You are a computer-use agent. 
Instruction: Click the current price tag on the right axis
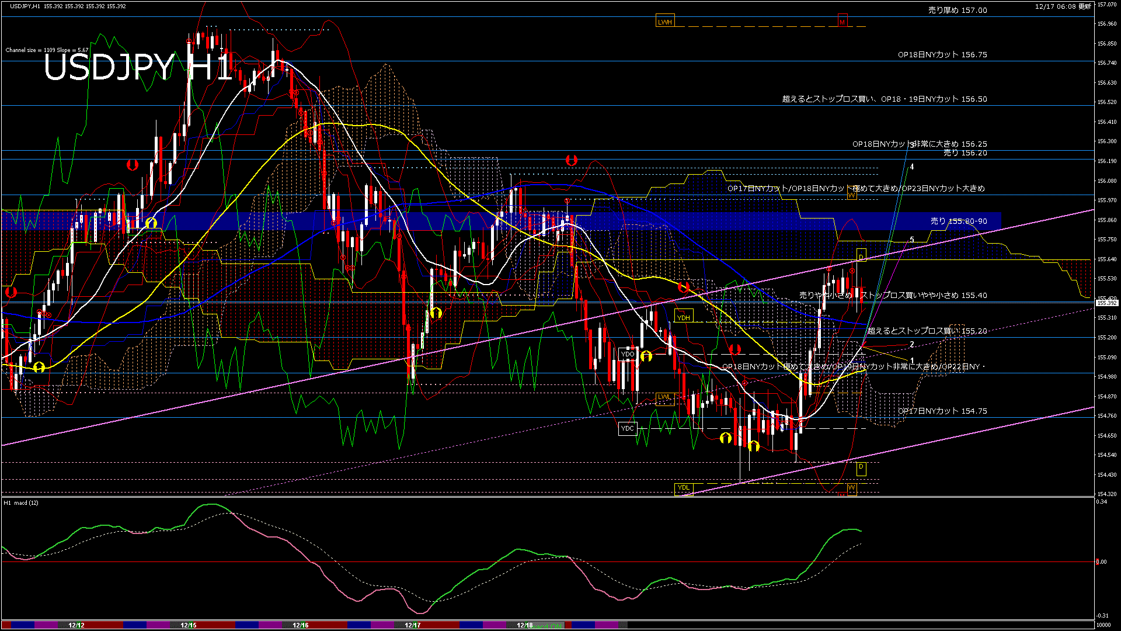[1106, 303]
